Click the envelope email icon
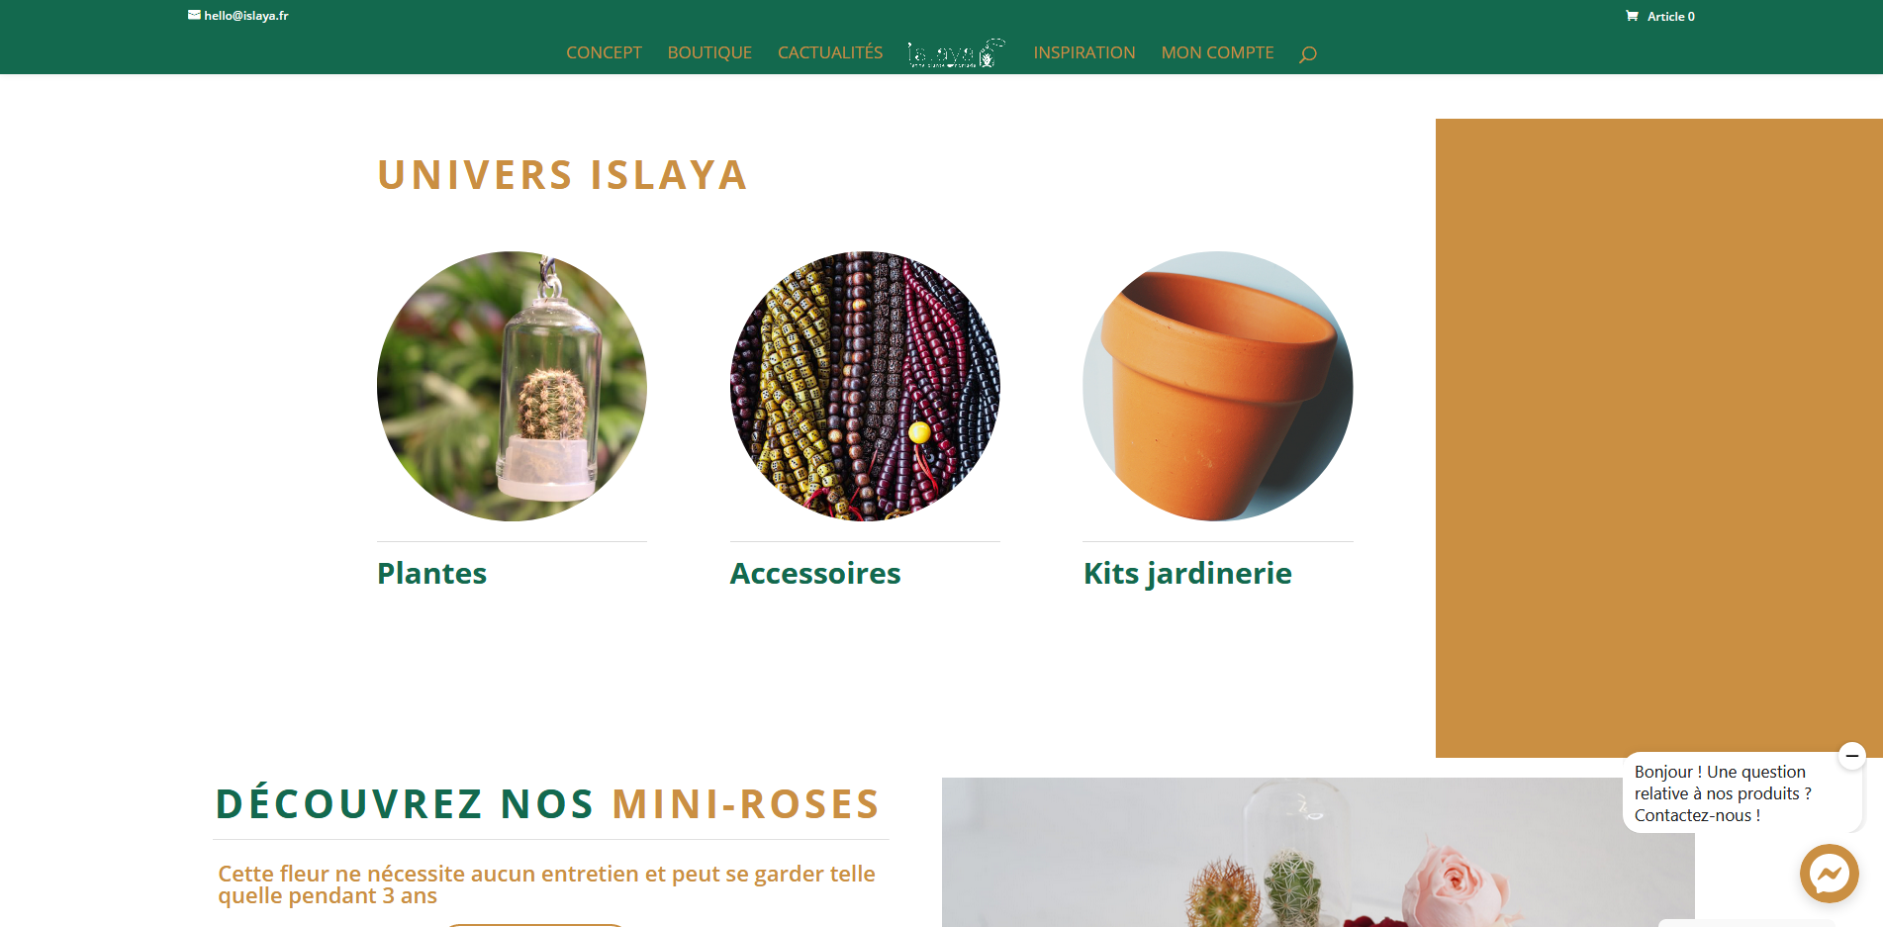The height and width of the screenshot is (927, 1883). tap(194, 15)
